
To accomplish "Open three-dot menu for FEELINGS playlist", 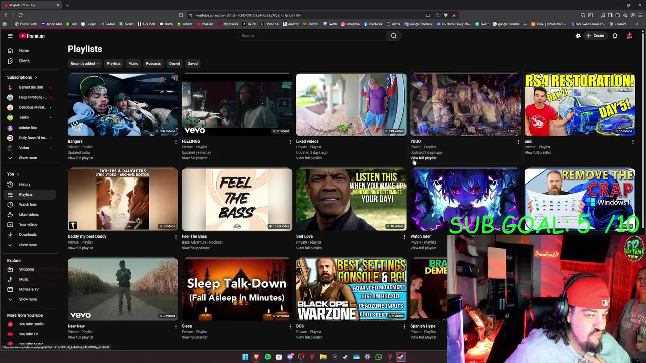I will [290, 142].
